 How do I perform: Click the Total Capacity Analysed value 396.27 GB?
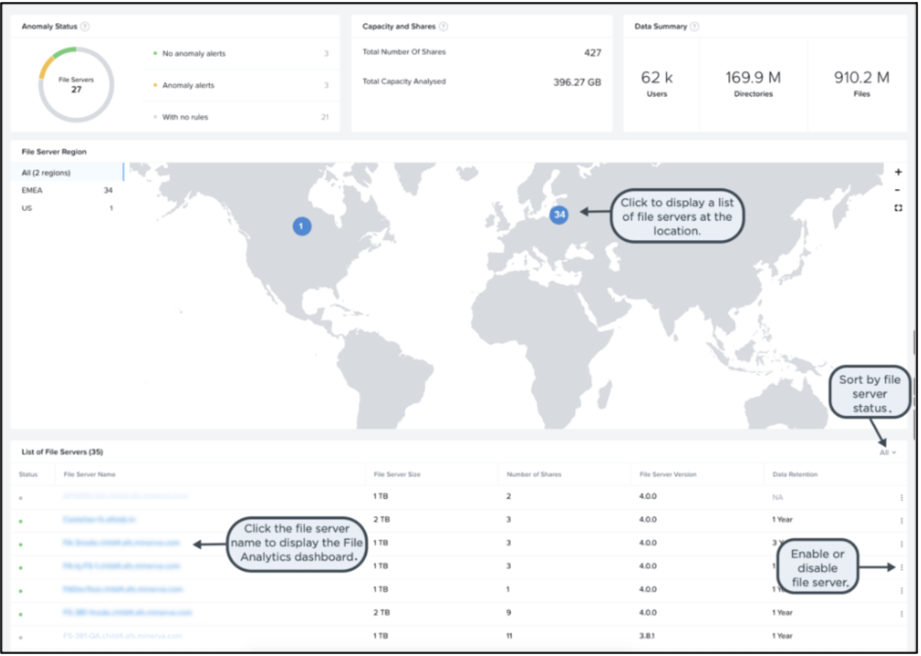click(x=577, y=82)
